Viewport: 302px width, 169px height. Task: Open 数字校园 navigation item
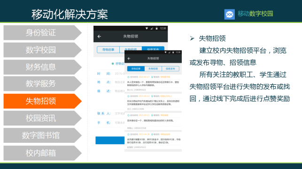(43, 50)
